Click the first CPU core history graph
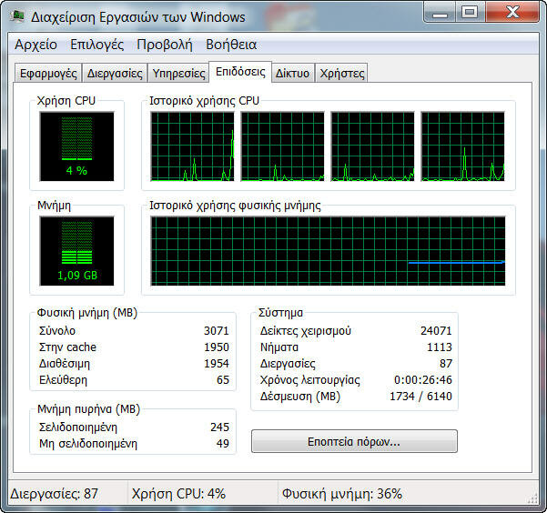 pos(192,146)
